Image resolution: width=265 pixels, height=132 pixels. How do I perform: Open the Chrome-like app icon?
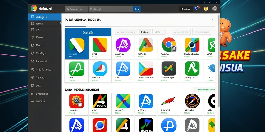169,45
